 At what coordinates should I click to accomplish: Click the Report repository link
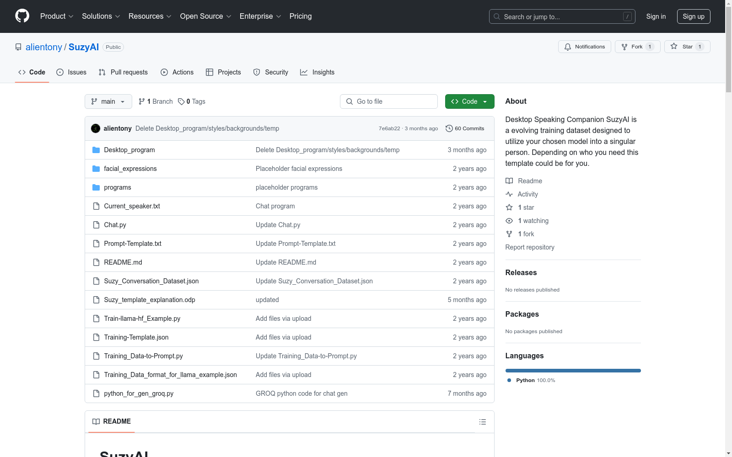[x=530, y=247]
